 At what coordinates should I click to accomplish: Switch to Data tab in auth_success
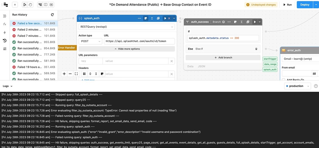(190, 66)
